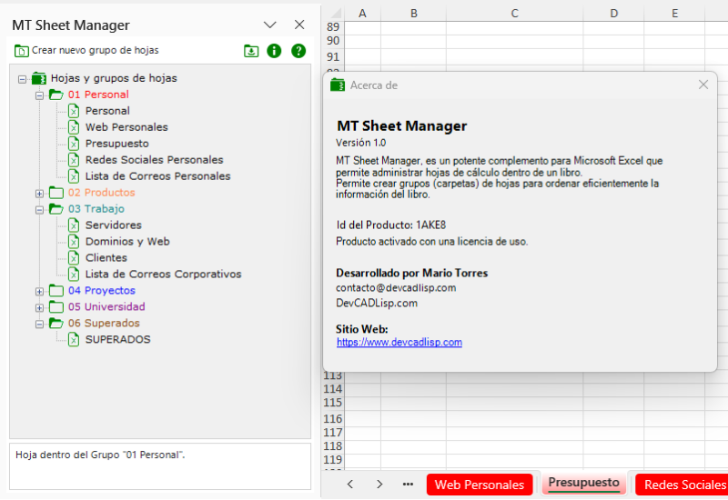Click the folder icon of 02 Productos
This screenshot has height=500, width=728.
(x=56, y=193)
